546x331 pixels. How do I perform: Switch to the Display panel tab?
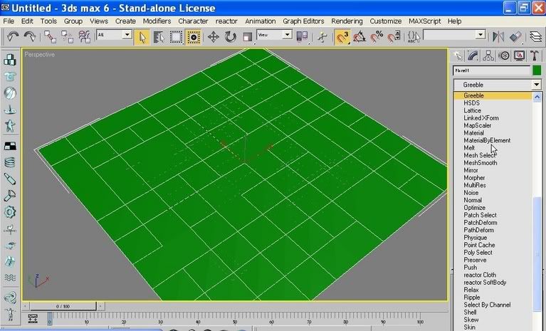519,56
